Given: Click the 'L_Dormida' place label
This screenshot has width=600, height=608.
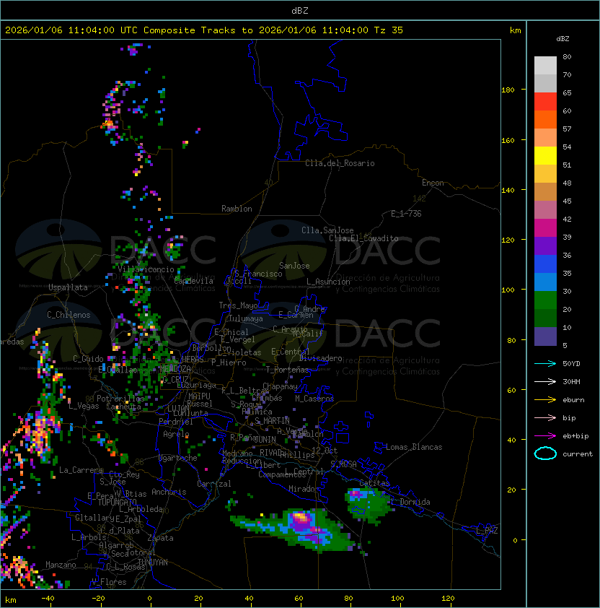Looking at the screenshot, I should pos(410,502).
